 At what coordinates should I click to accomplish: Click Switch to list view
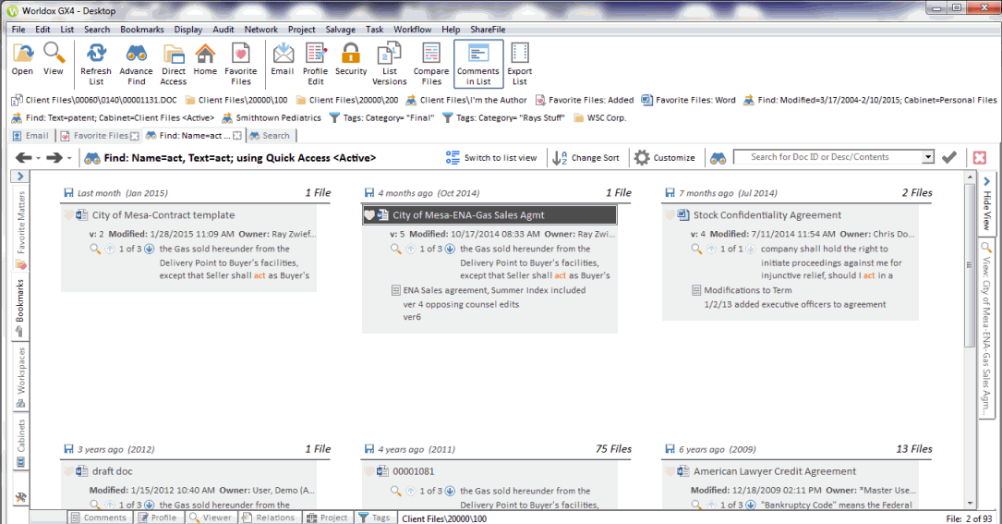[x=492, y=157]
